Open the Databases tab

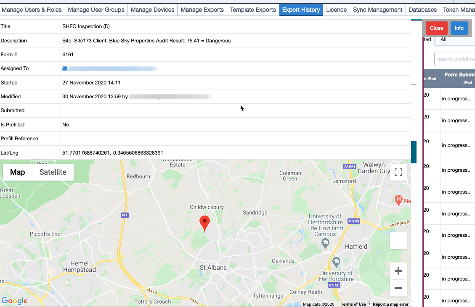coord(422,10)
